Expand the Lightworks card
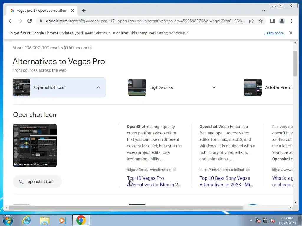This screenshot has width=302, height=226. (x=214, y=87)
